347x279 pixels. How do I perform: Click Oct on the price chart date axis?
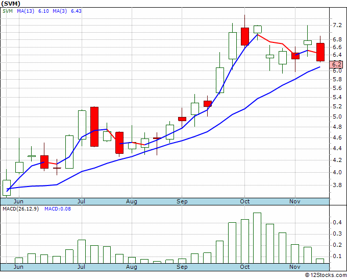(245, 201)
